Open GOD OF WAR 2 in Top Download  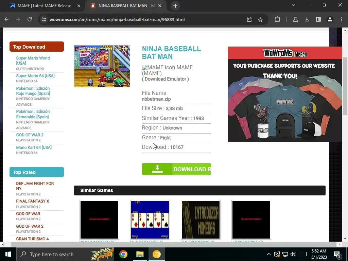point(30,135)
